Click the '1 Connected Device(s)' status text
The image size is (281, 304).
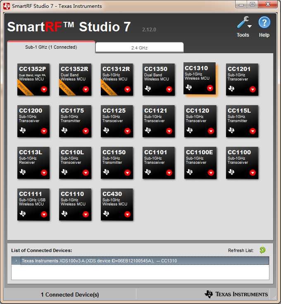(x=70, y=295)
